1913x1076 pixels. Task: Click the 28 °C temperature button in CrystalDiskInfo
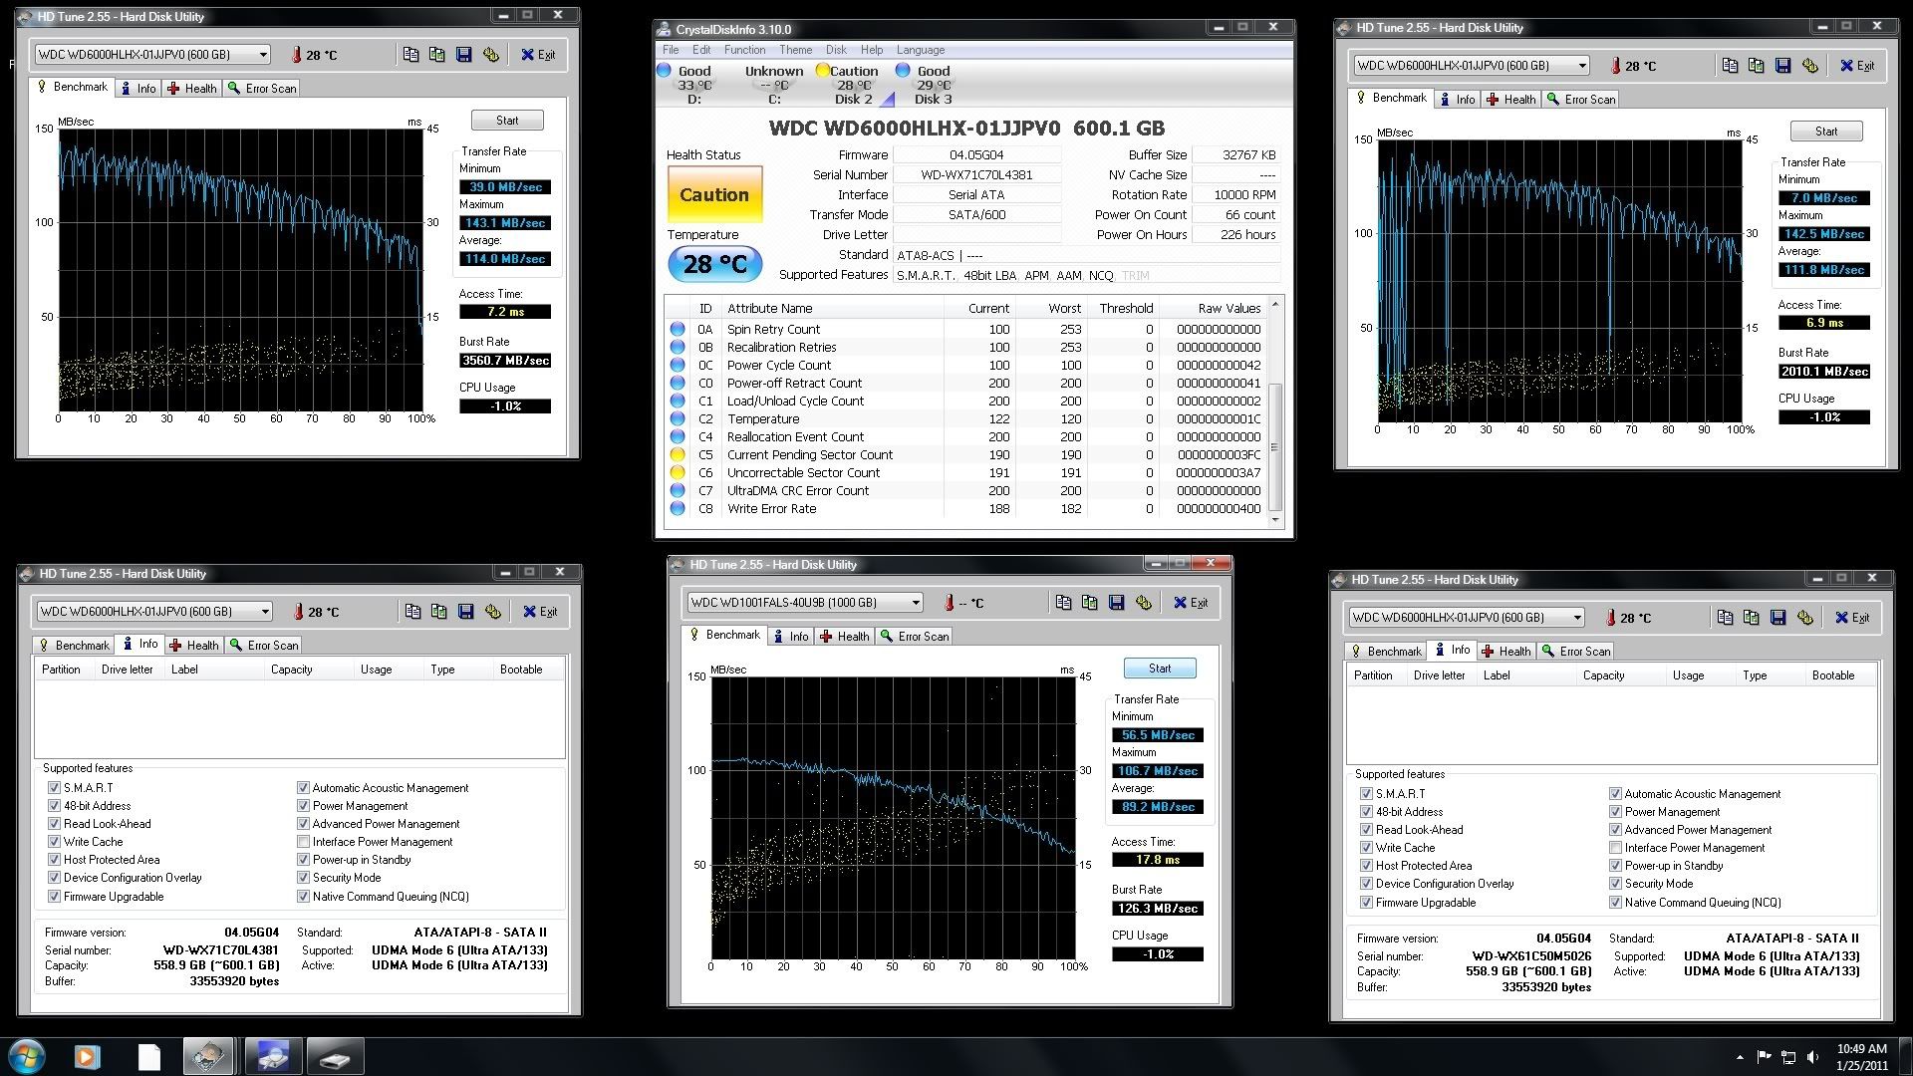714,264
